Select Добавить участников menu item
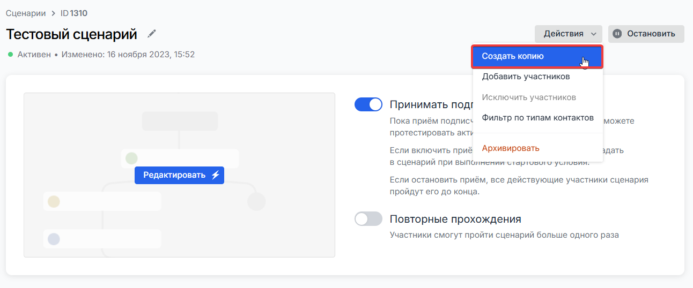 pyautogui.click(x=526, y=77)
